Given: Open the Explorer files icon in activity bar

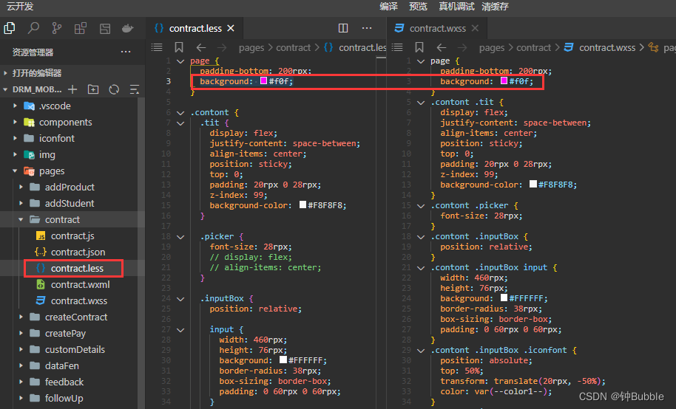Looking at the screenshot, I should point(10,28).
